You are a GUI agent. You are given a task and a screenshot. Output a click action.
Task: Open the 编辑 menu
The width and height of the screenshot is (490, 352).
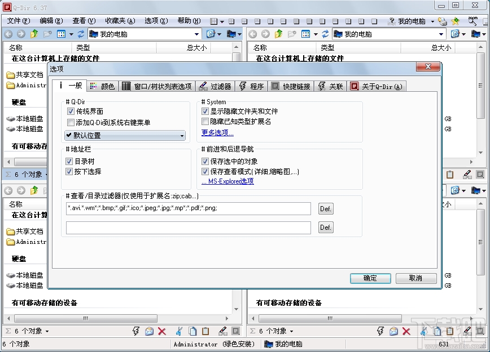pyautogui.click(x=51, y=21)
